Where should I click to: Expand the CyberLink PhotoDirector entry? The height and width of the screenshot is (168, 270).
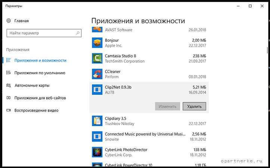pos(149,152)
